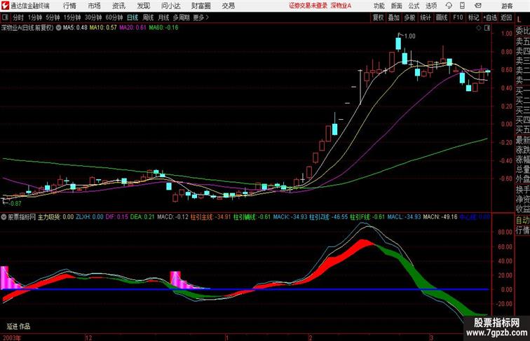Image resolution: width=530 pixels, height=341 pixels.
Task: Click the DIF: 0.15 indicator value
Action: (117, 217)
